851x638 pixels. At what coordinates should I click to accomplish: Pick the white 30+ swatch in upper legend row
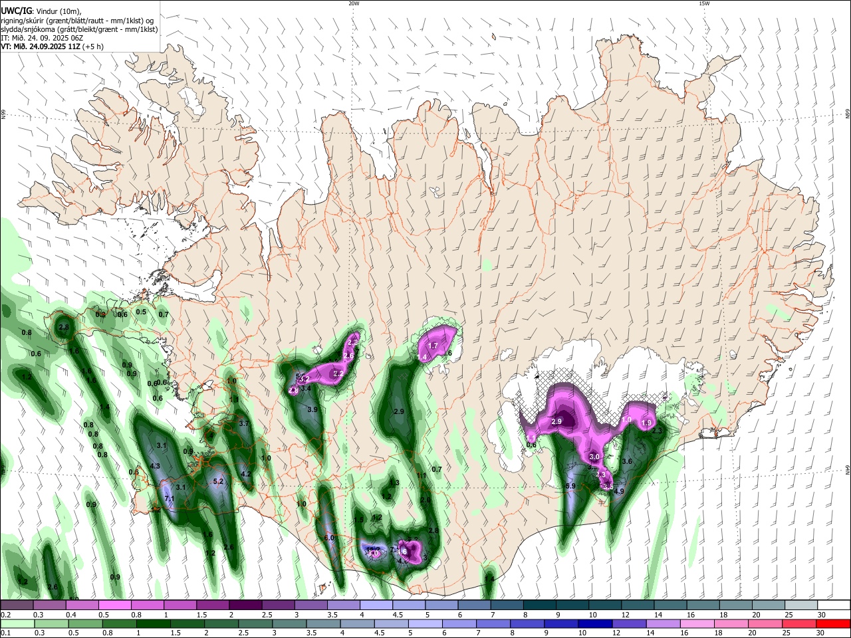point(834,605)
